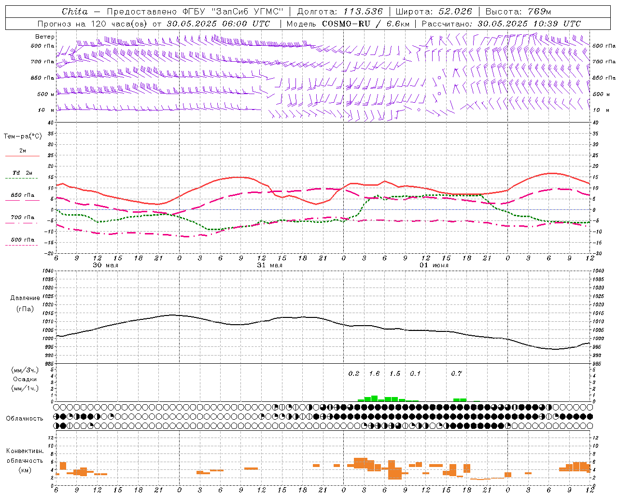
Task: Click the first cloud circle in middle cloudiness row
Action: tap(56, 416)
